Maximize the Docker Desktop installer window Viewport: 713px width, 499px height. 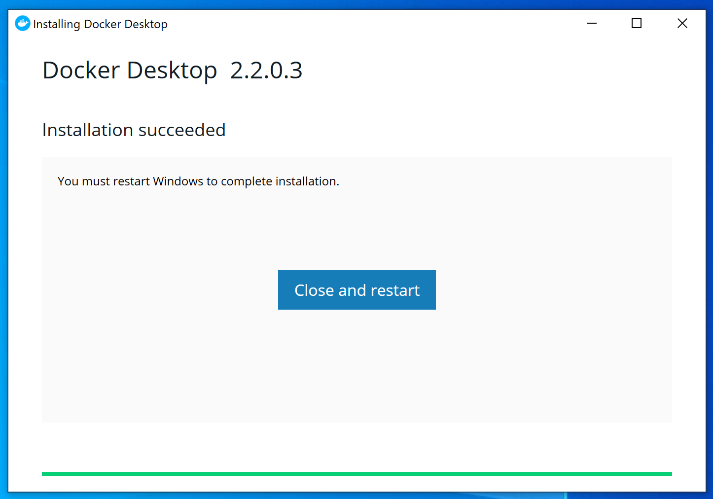coord(637,23)
